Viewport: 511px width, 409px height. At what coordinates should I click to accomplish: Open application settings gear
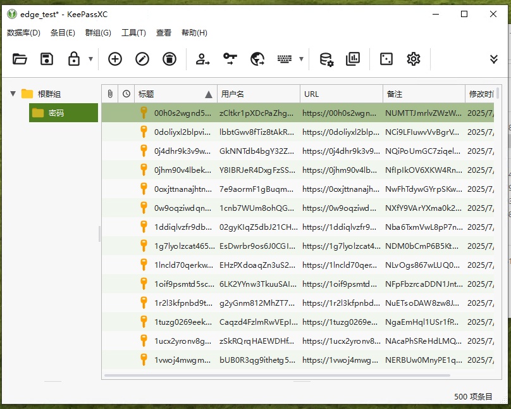pos(413,58)
